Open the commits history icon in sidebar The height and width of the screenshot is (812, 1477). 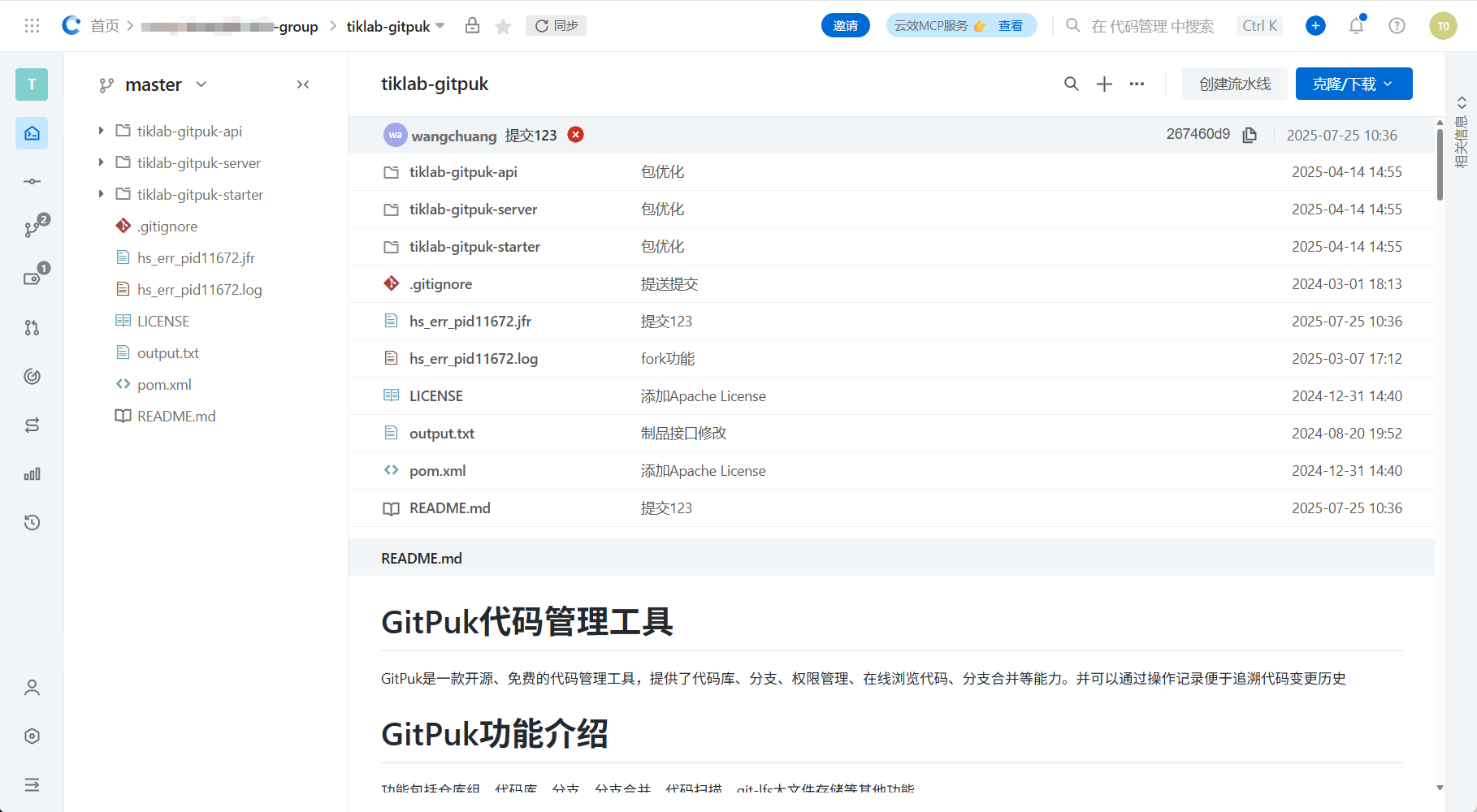tap(32, 181)
